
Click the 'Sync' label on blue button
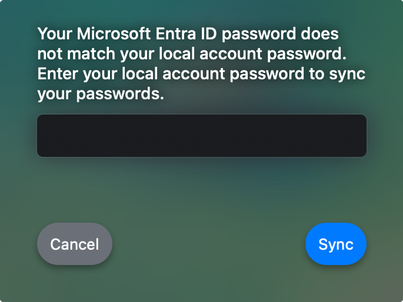coord(336,244)
